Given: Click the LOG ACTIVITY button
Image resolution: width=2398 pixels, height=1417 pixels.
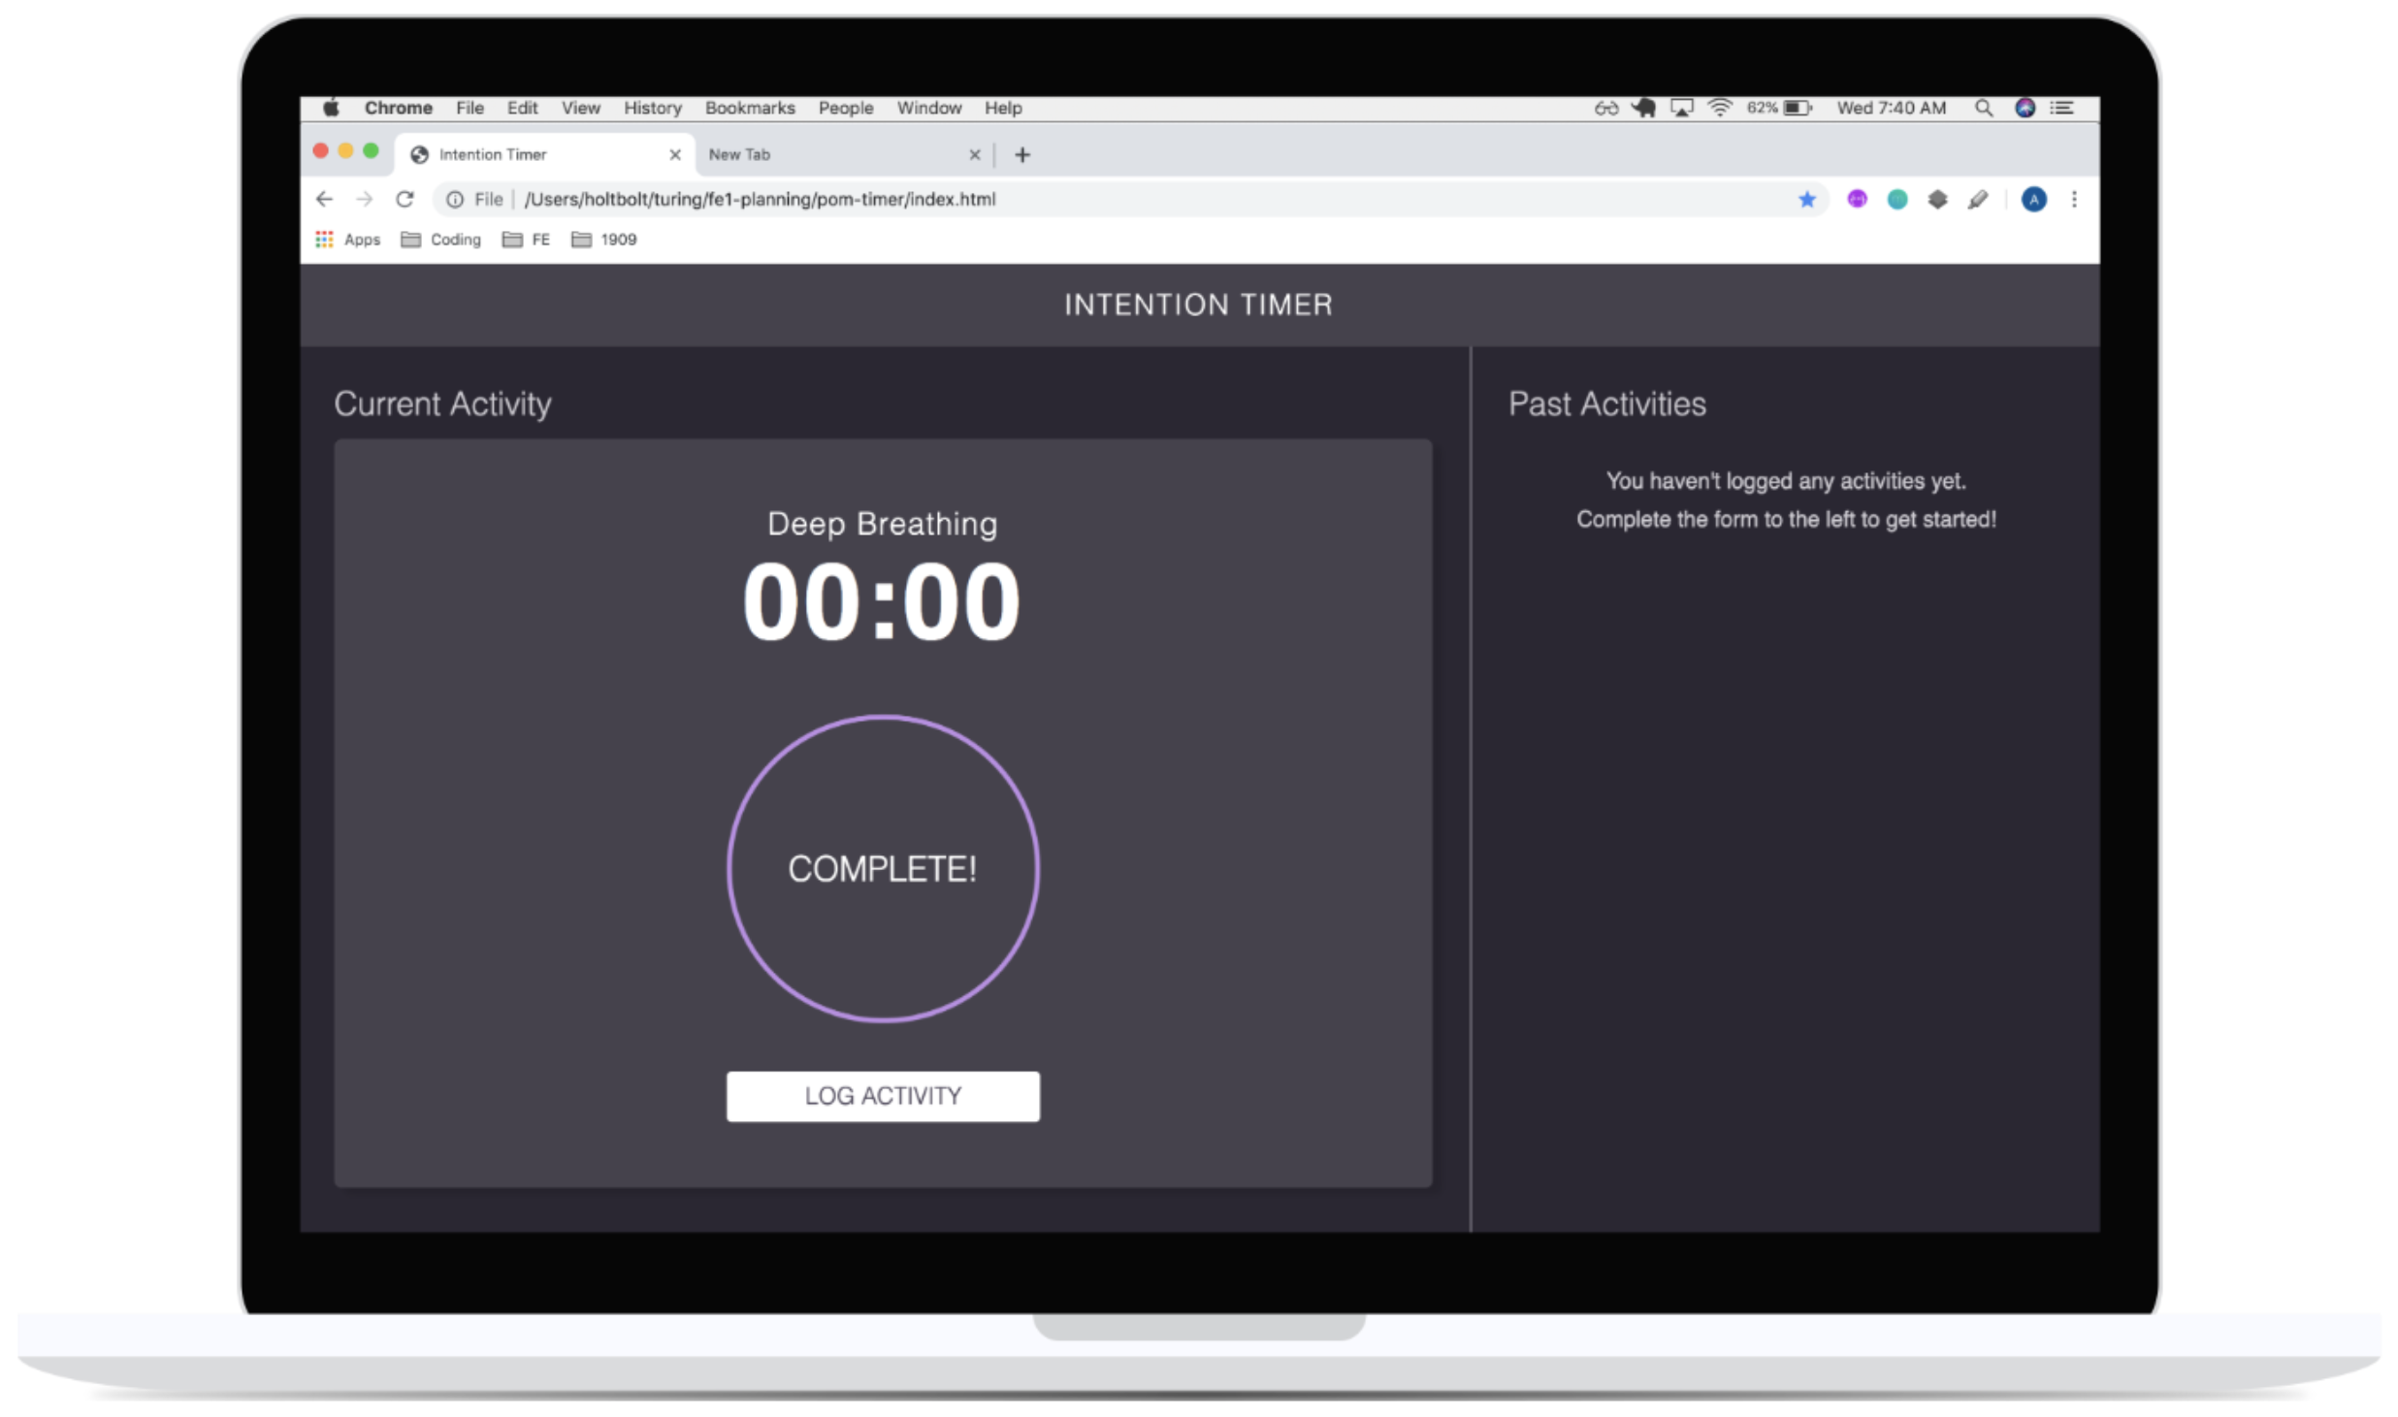Looking at the screenshot, I should click(884, 1093).
